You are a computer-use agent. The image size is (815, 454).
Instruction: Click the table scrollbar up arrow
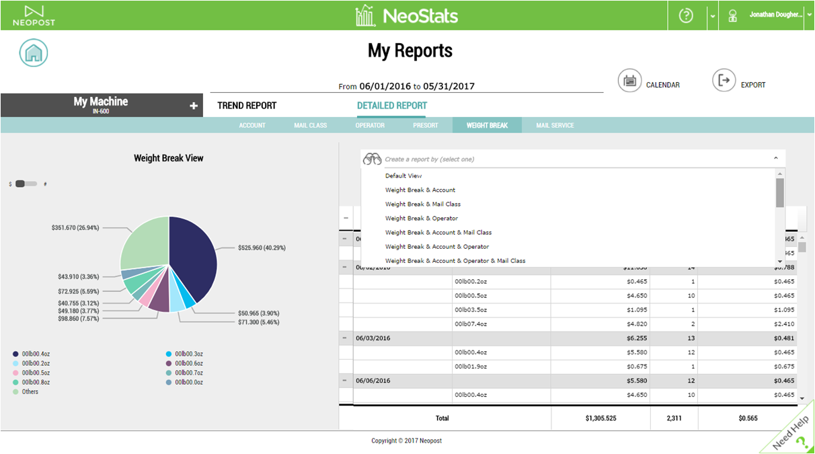[x=802, y=238]
